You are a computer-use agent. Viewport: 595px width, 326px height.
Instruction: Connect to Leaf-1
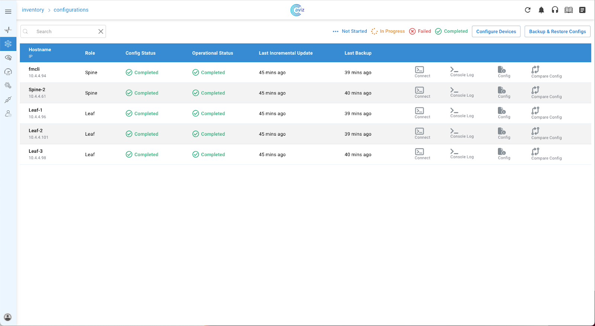[x=422, y=113]
